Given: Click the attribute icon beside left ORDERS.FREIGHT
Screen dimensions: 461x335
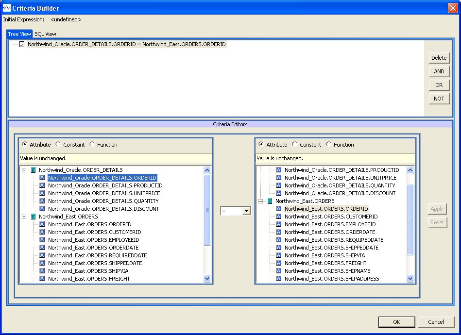Looking at the screenshot, I should click(x=42, y=279).
